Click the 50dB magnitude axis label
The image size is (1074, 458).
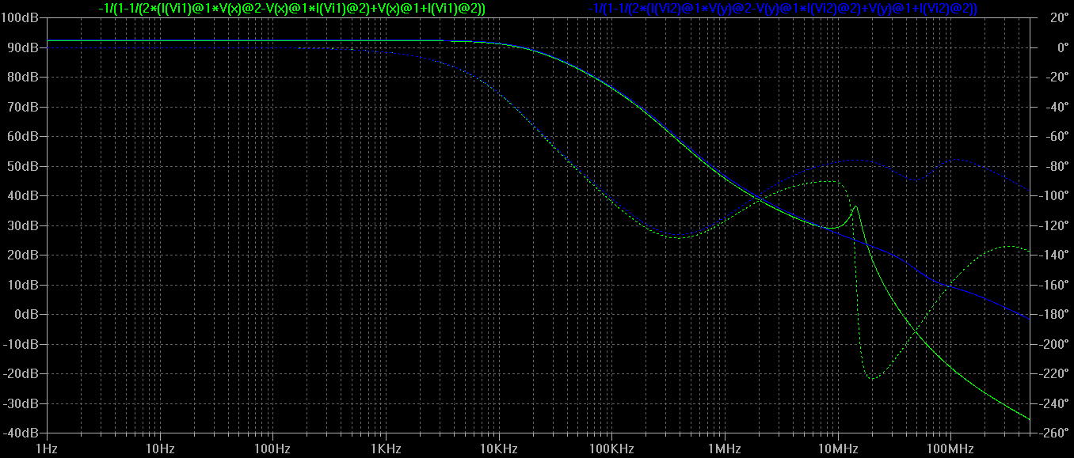(x=24, y=166)
